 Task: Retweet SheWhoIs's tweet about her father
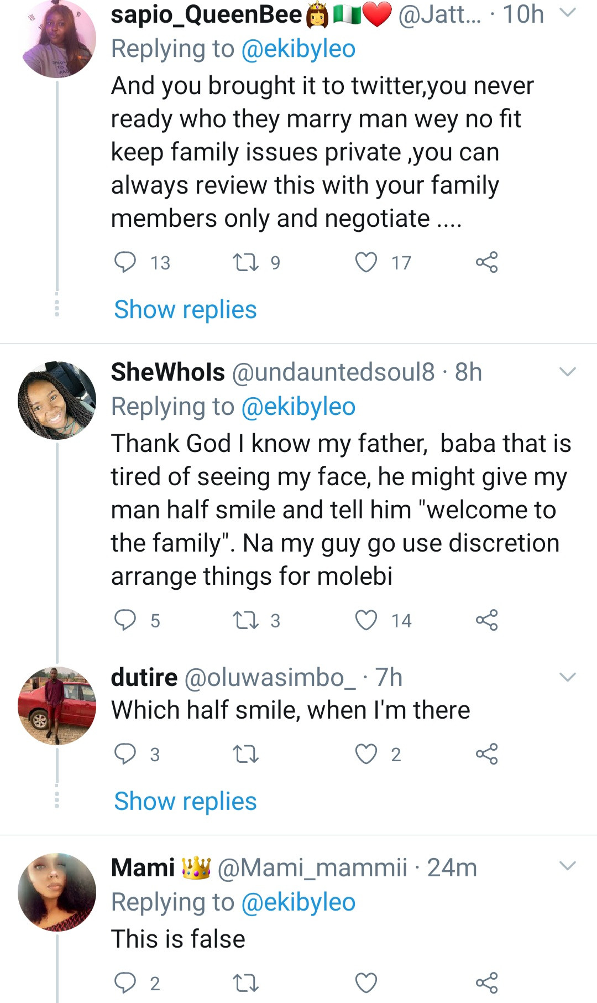point(245,620)
